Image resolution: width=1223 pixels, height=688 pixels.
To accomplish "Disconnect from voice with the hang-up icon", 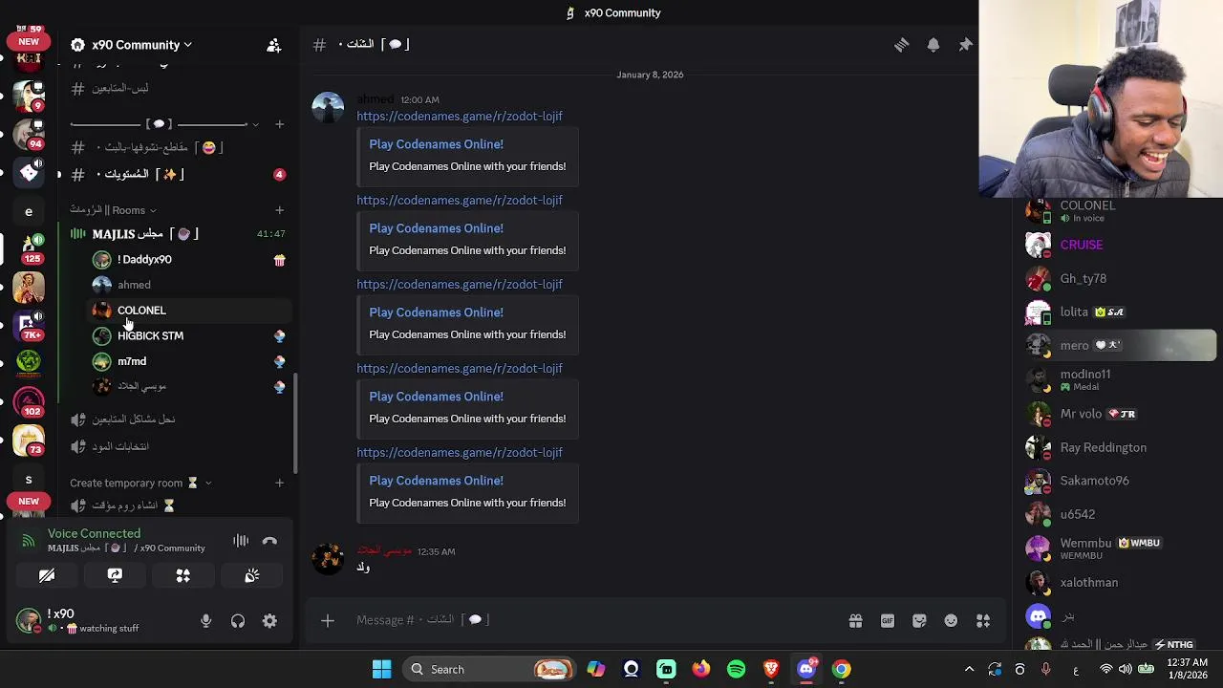I will 269,541.
